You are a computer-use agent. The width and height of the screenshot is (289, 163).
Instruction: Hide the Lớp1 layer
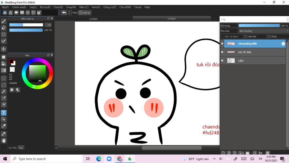(x=222, y=61)
